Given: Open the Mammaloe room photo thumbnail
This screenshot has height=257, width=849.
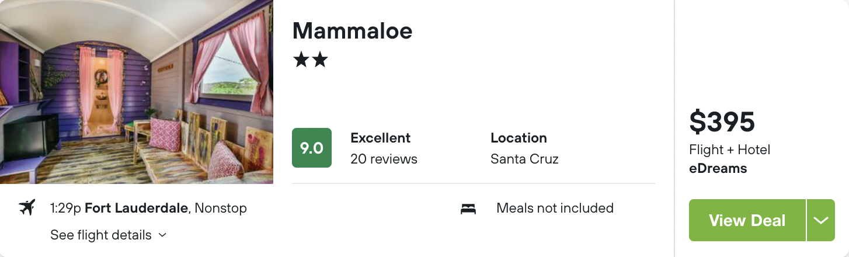Looking at the screenshot, I should tap(137, 92).
